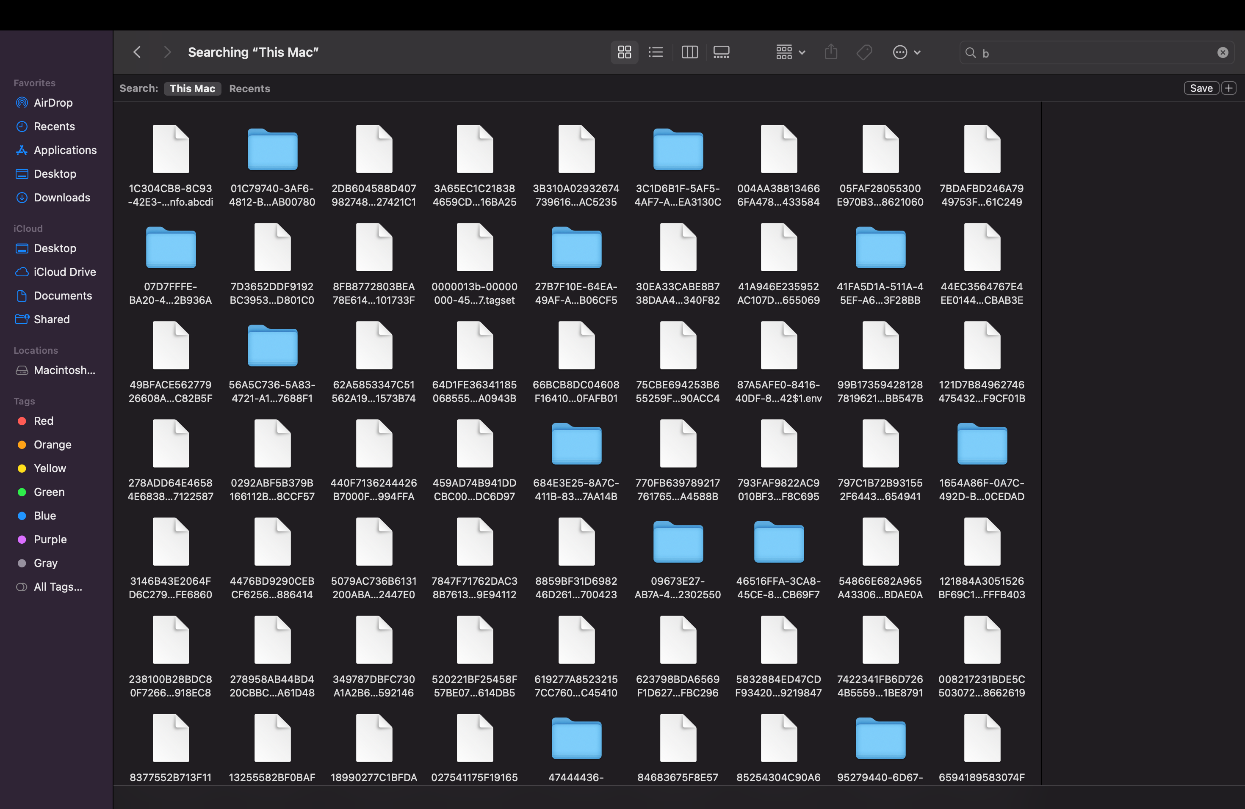Open the Applications sidebar item

(64, 150)
